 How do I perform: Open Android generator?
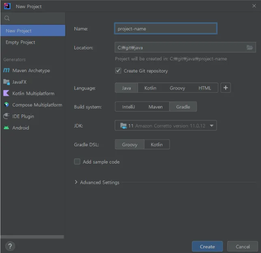click(x=33, y=128)
